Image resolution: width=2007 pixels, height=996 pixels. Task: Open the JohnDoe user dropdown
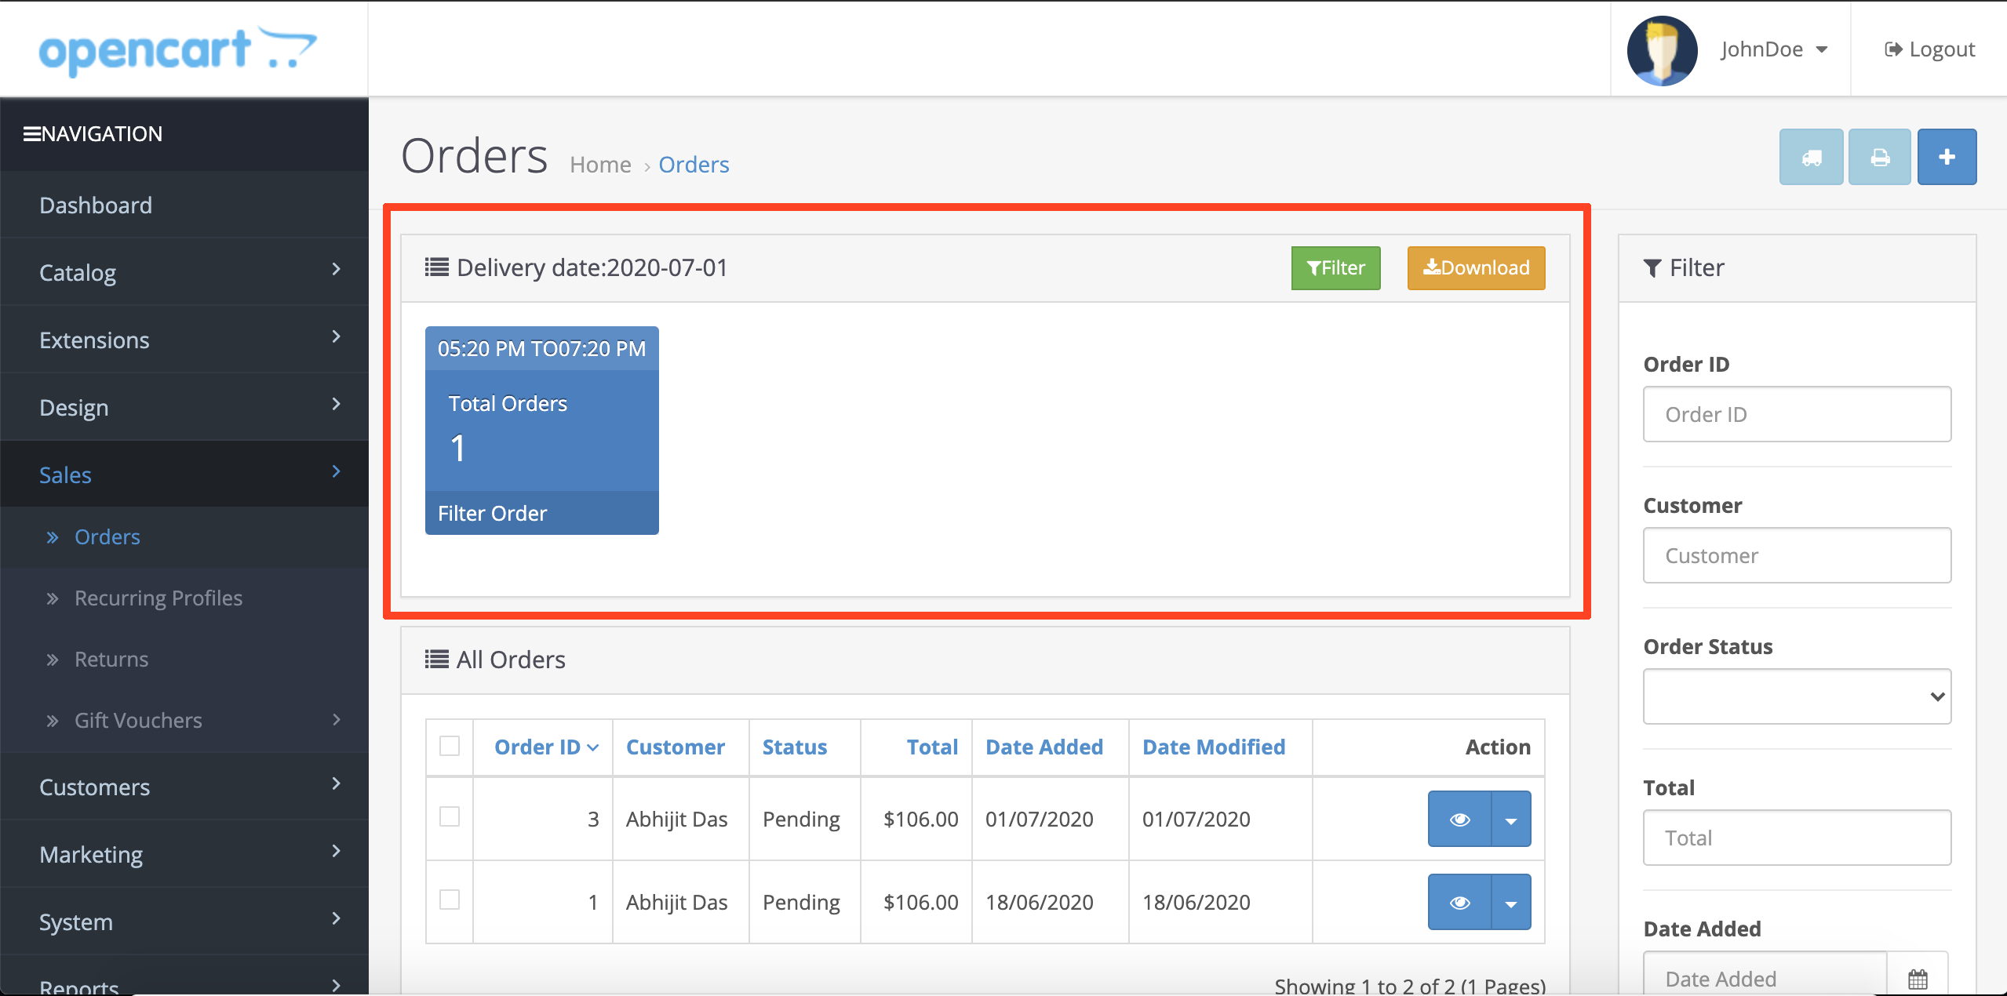point(1775,49)
